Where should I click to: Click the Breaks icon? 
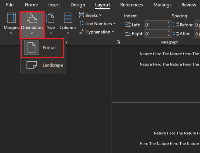tap(82, 15)
